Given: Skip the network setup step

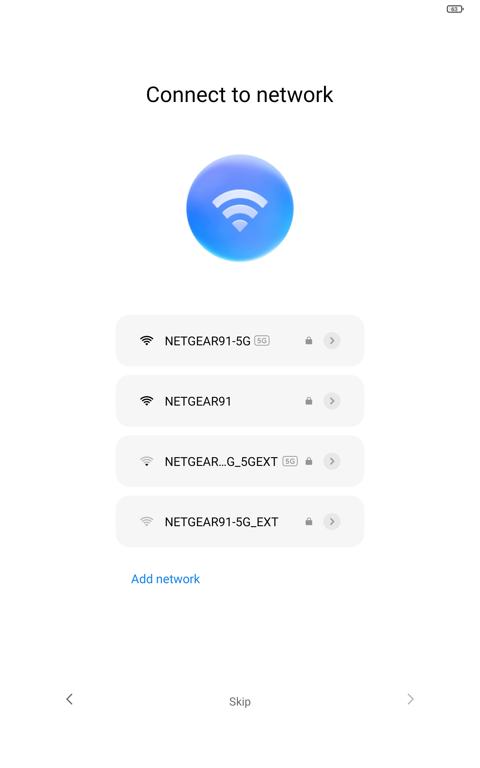Looking at the screenshot, I should [x=240, y=702].
